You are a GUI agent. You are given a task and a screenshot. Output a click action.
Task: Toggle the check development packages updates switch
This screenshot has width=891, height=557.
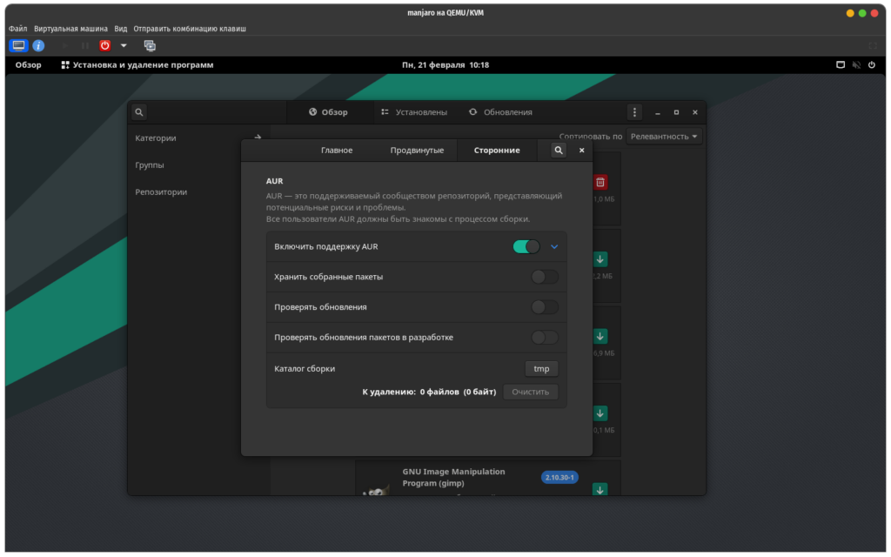[545, 338]
